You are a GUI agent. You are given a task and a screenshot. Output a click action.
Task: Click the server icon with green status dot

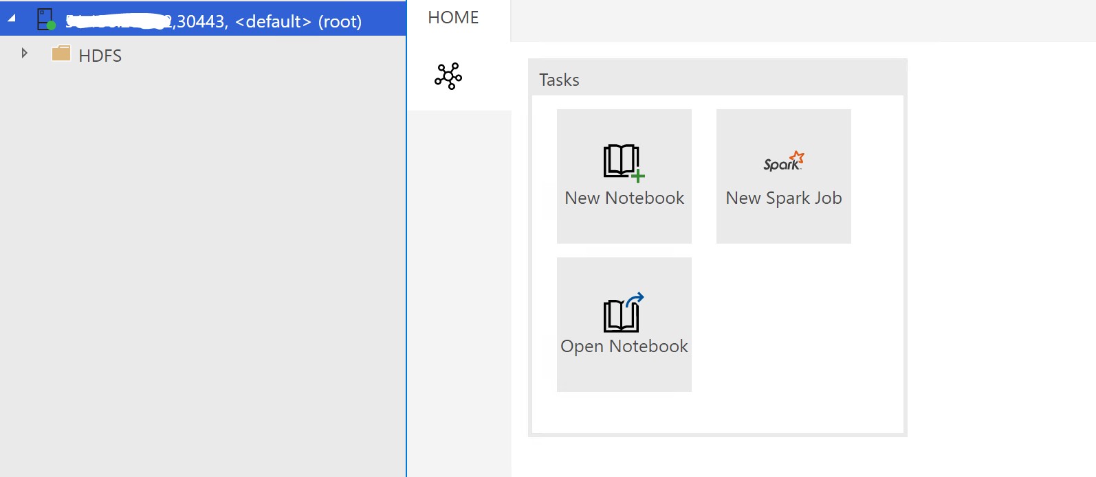(45, 19)
